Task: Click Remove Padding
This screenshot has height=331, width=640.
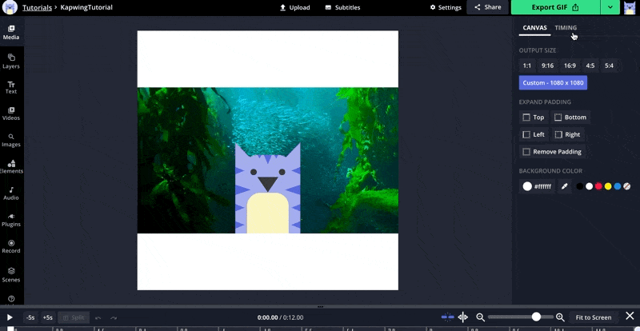Action: pos(552,151)
